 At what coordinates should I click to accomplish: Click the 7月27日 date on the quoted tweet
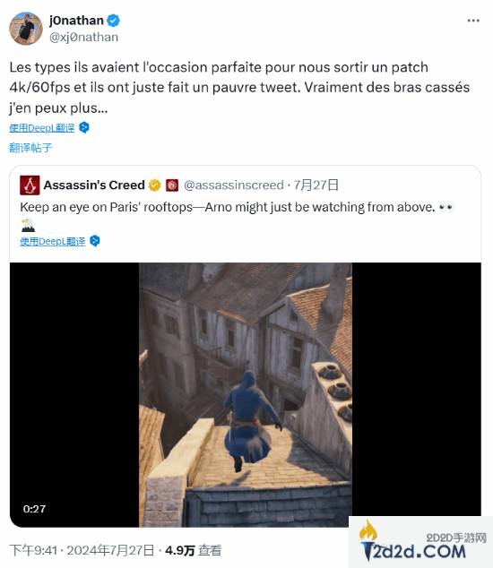316,185
